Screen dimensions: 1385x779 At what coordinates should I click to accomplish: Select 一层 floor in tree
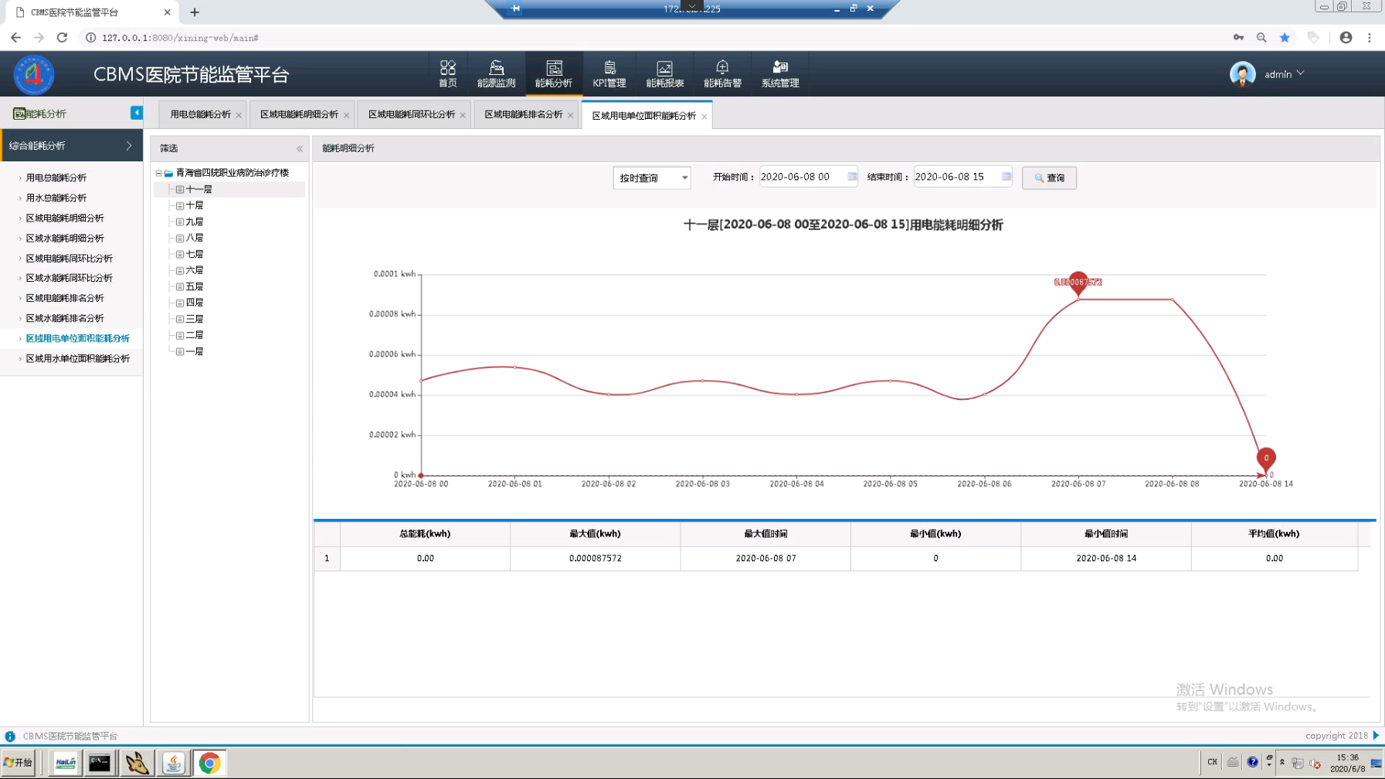[195, 351]
